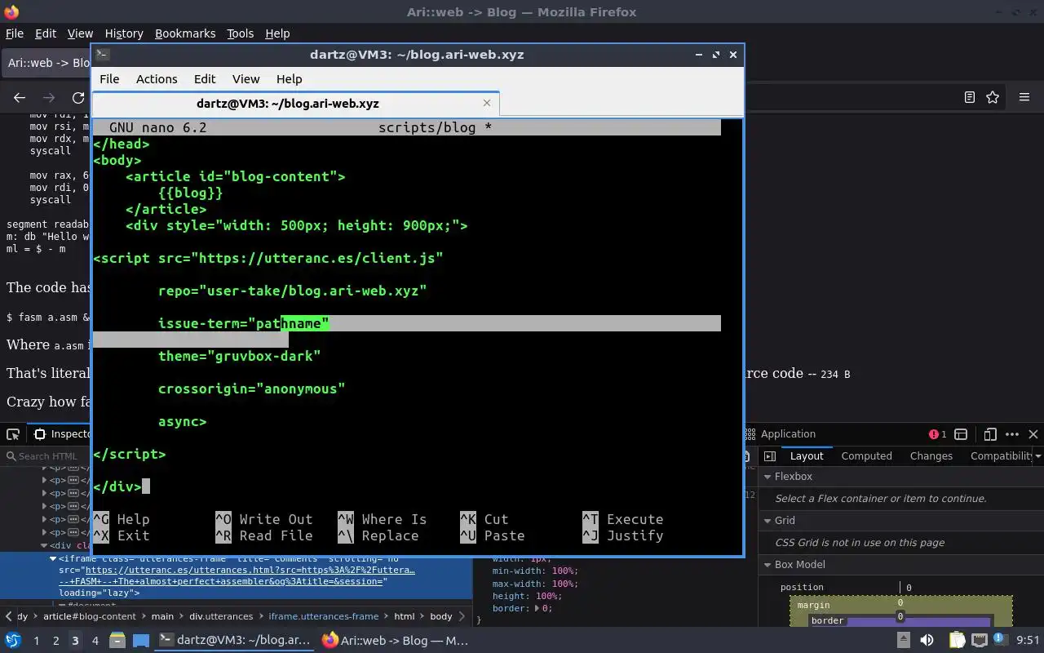This screenshot has height=653, width=1044.
Task: Open the clipboard manager tray icon
Action: tap(956, 641)
